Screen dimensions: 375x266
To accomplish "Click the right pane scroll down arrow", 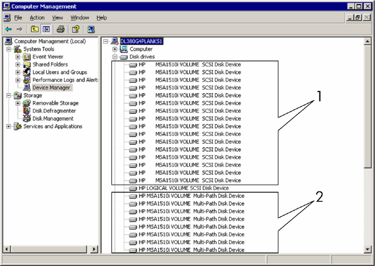I will coord(368,250).
